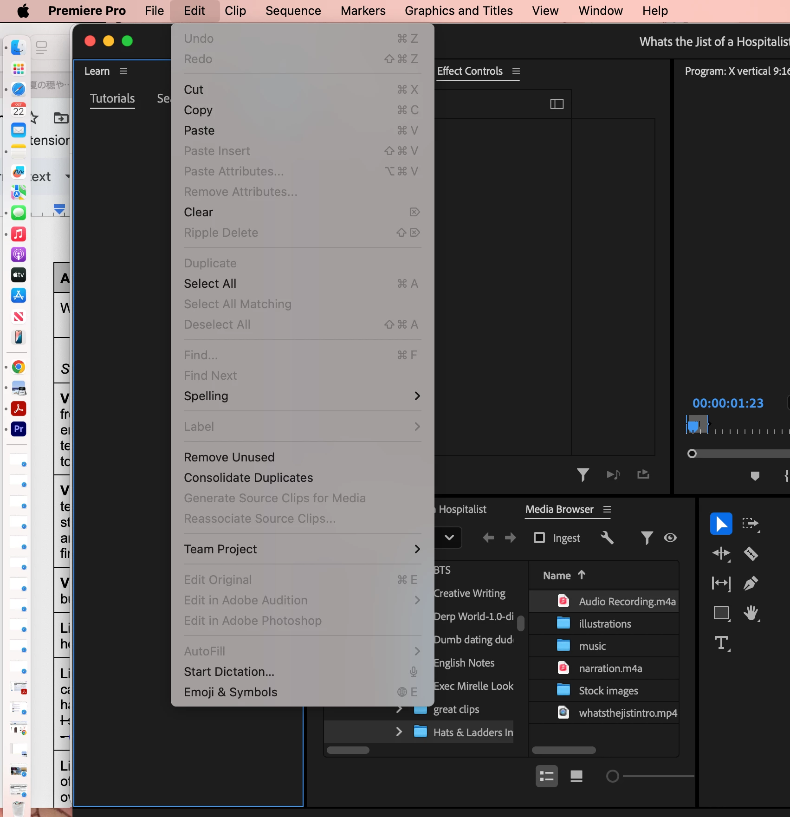Open Finder from the Dock

19,47
